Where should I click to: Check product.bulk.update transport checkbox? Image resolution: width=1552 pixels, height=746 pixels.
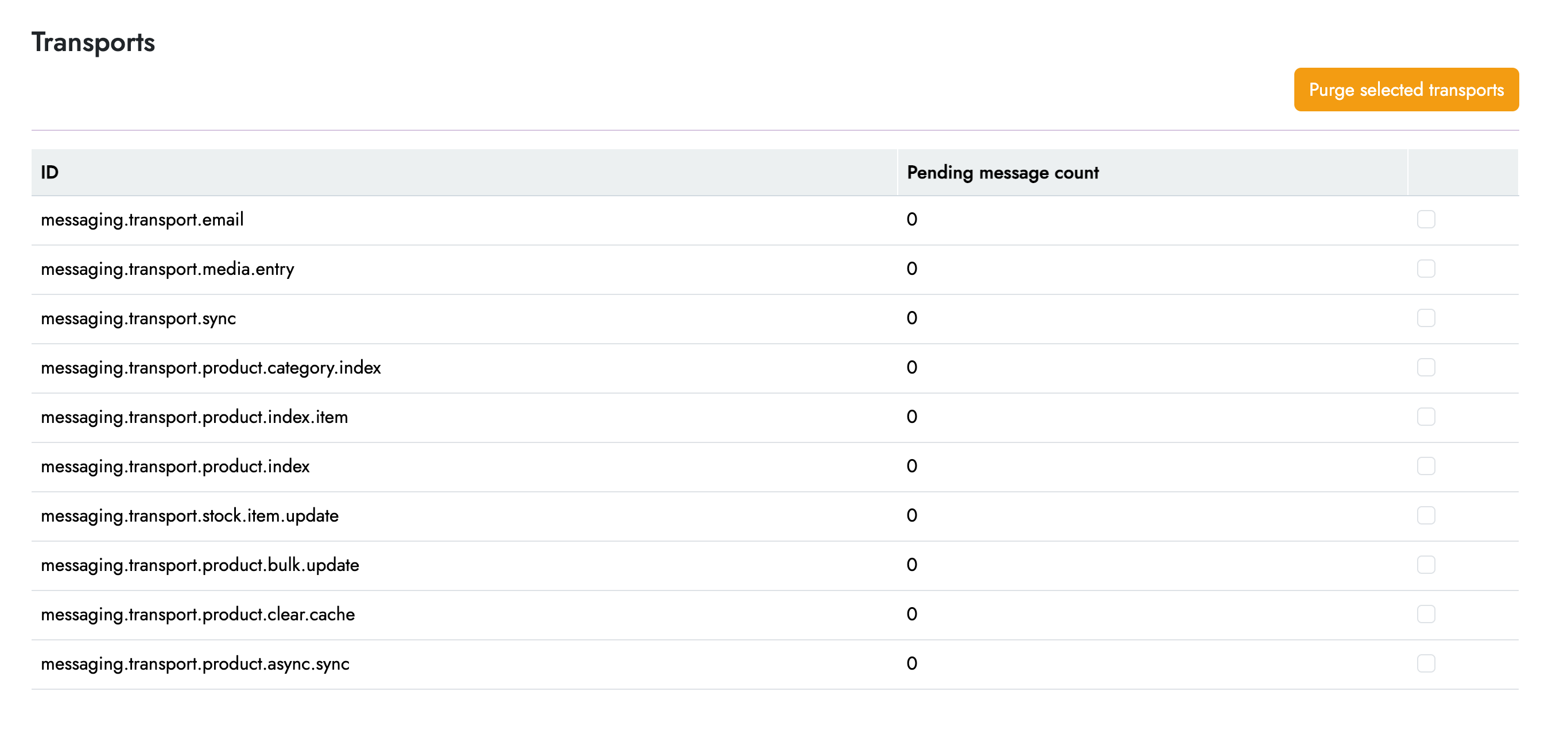(1426, 565)
